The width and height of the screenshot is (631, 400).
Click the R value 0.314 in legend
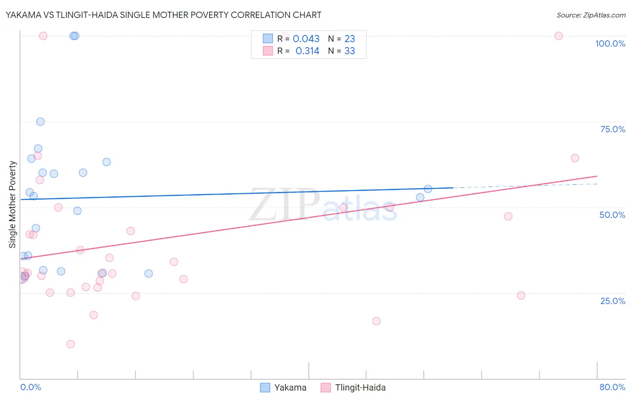[307, 51]
